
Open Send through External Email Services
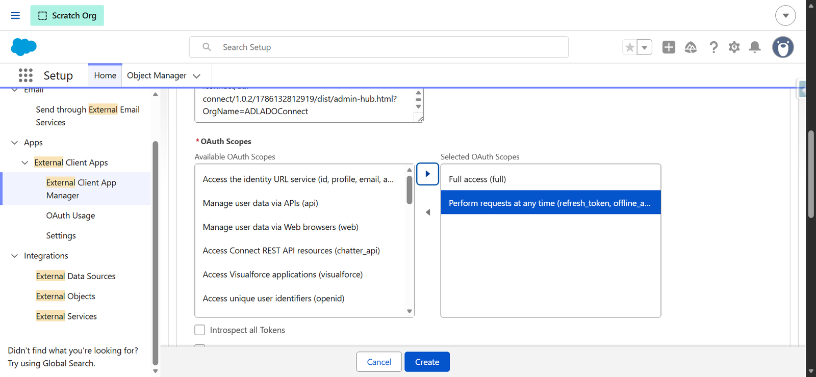pyautogui.click(x=88, y=116)
